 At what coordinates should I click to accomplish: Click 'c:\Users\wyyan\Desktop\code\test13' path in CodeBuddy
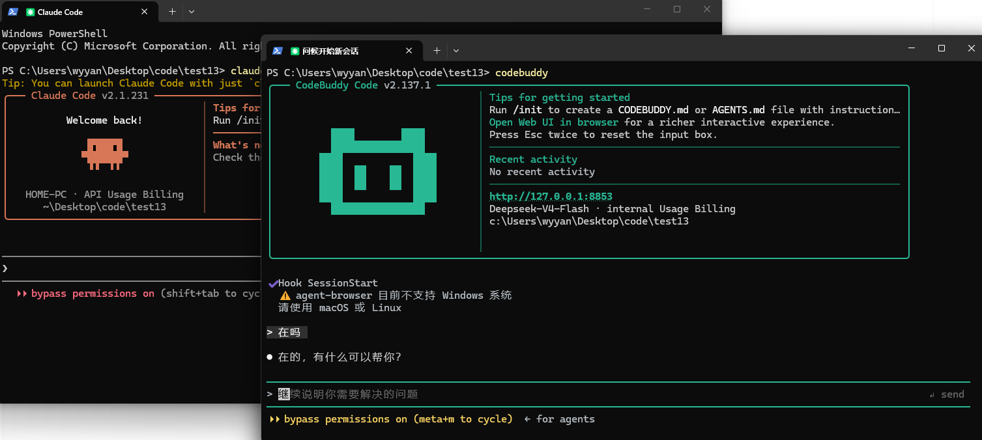click(589, 221)
